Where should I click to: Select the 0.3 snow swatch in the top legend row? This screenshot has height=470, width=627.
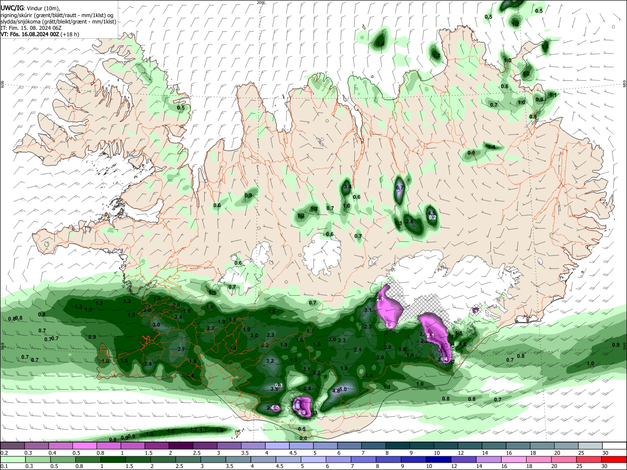pyautogui.click(x=37, y=446)
